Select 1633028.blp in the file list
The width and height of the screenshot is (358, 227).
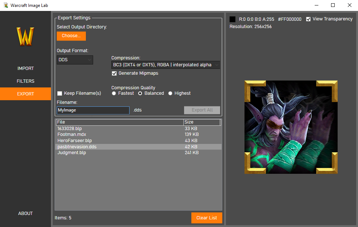[138, 129]
